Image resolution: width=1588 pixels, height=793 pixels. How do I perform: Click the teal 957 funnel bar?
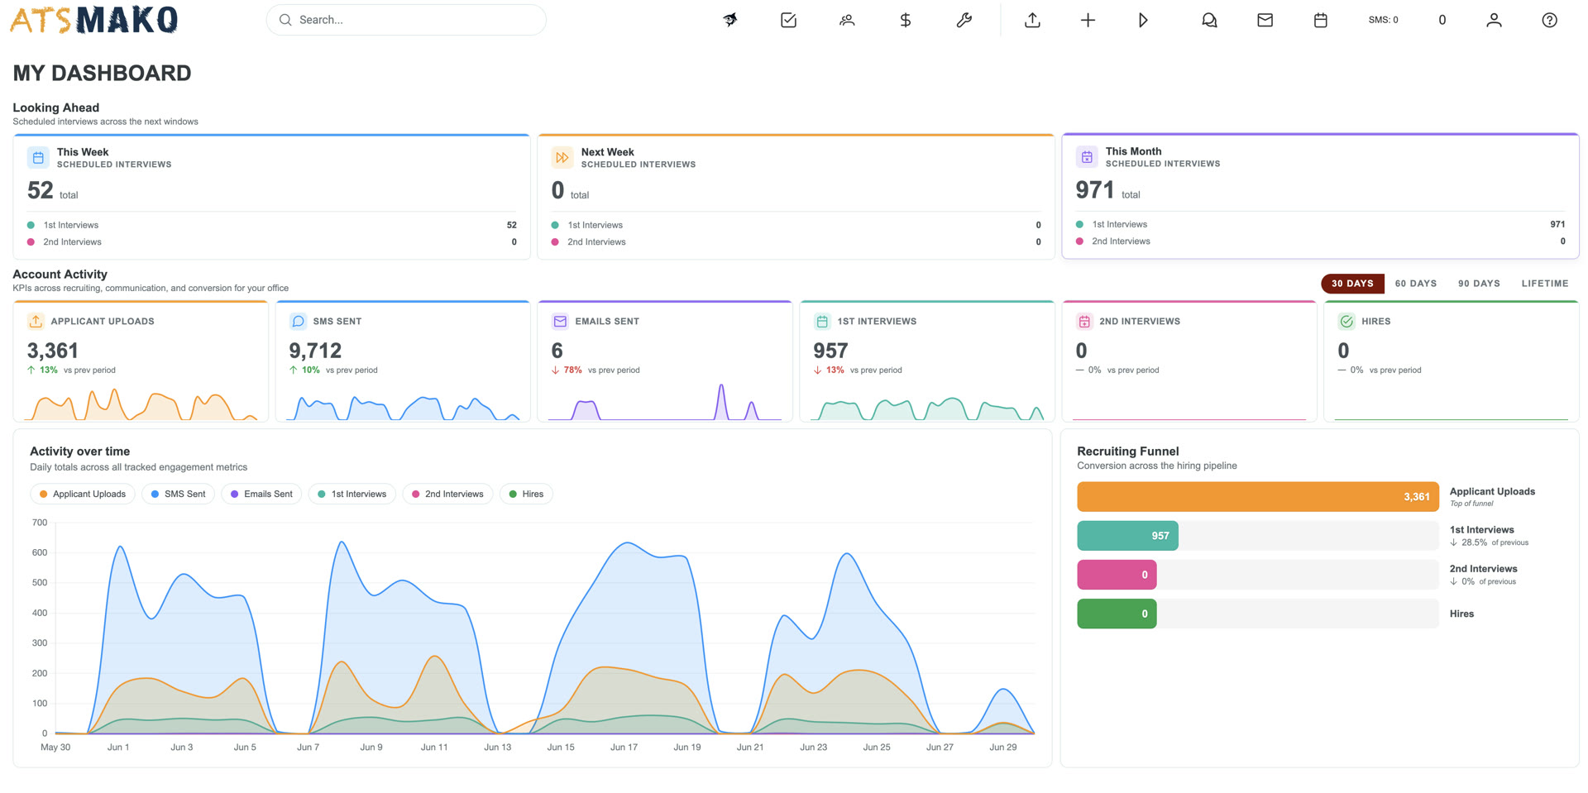[1127, 536]
